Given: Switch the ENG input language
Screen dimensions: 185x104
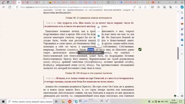Looking at the screenshot, I should pos(166,101).
